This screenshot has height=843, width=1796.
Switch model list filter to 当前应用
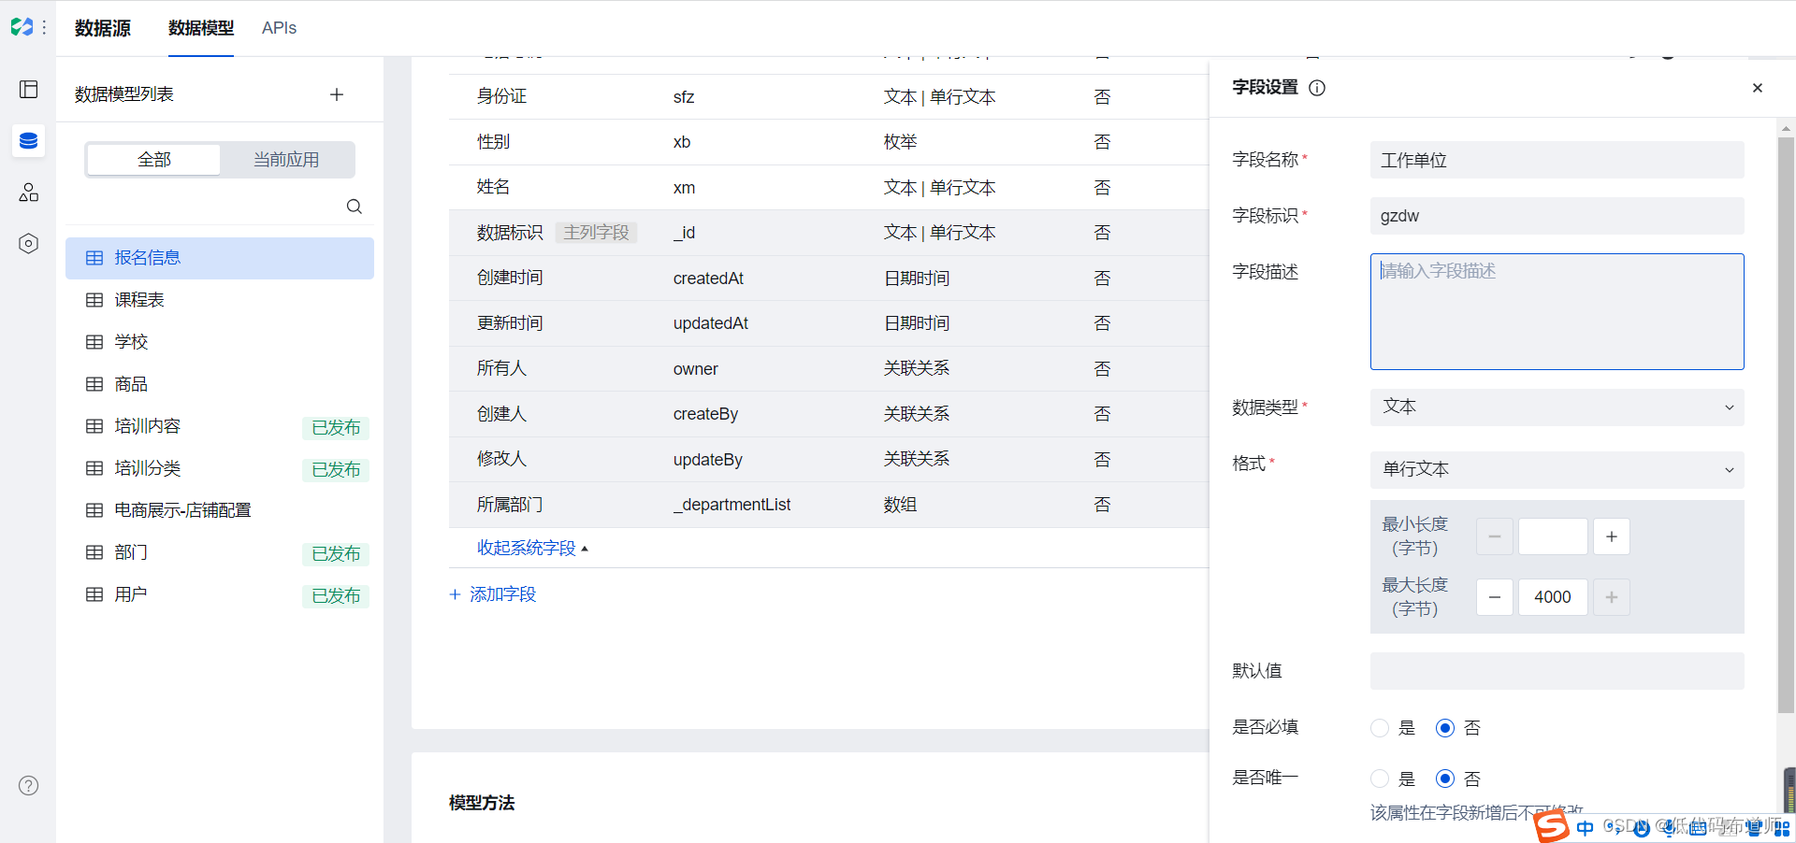(286, 160)
